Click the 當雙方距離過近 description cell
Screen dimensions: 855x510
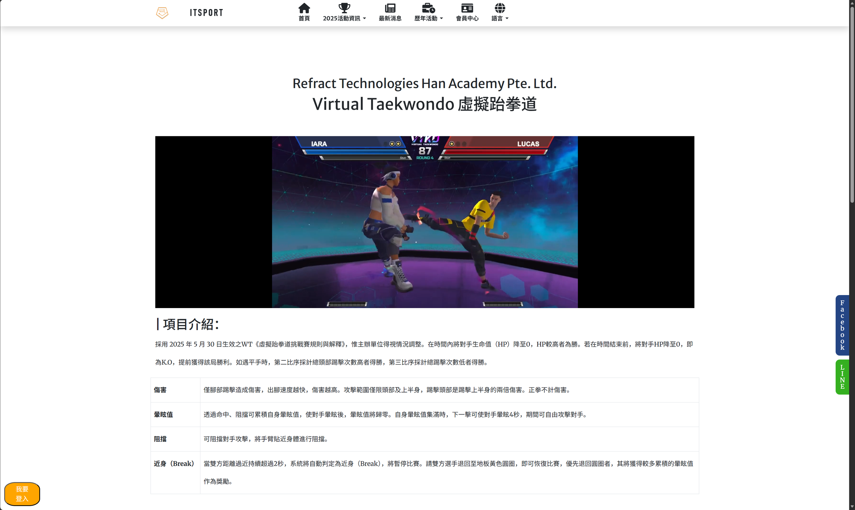(449, 473)
